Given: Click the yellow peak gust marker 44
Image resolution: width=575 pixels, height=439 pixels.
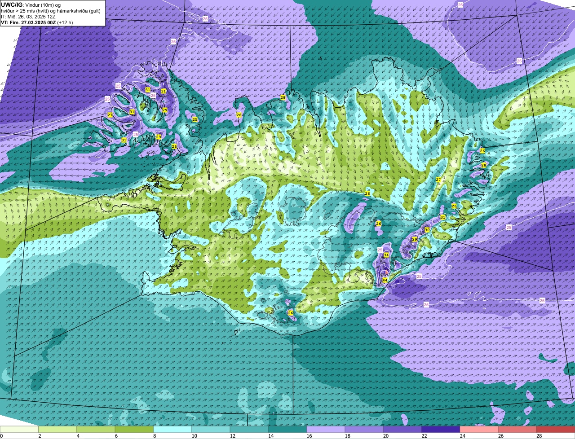Looking at the screenshot, I should (x=385, y=280).
